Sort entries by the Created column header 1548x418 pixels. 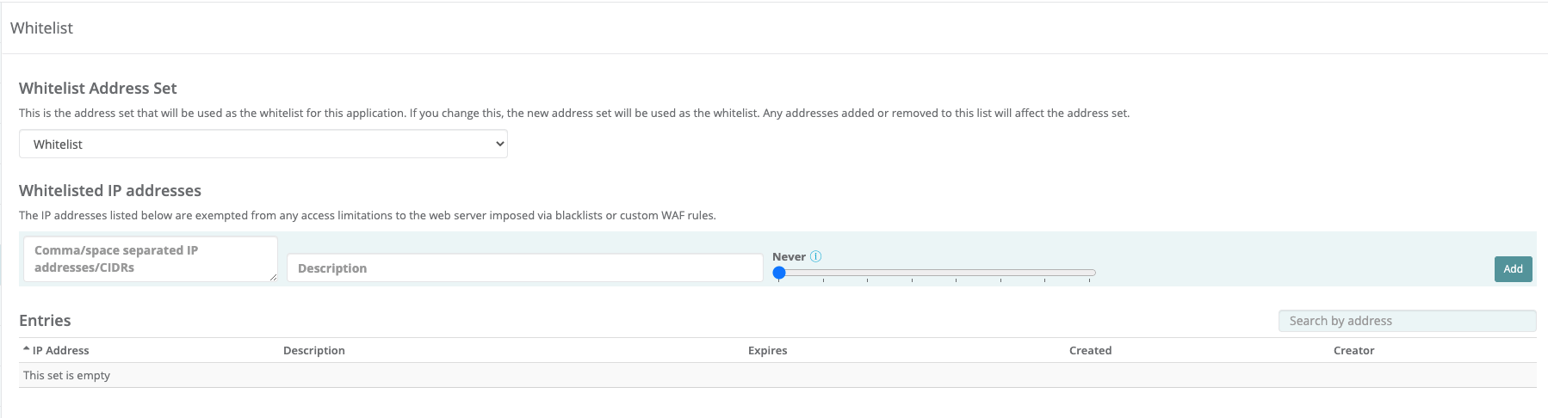[x=1090, y=351]
